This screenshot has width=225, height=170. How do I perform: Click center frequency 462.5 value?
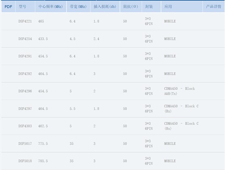pyautogui.click(x=43, y=126)
